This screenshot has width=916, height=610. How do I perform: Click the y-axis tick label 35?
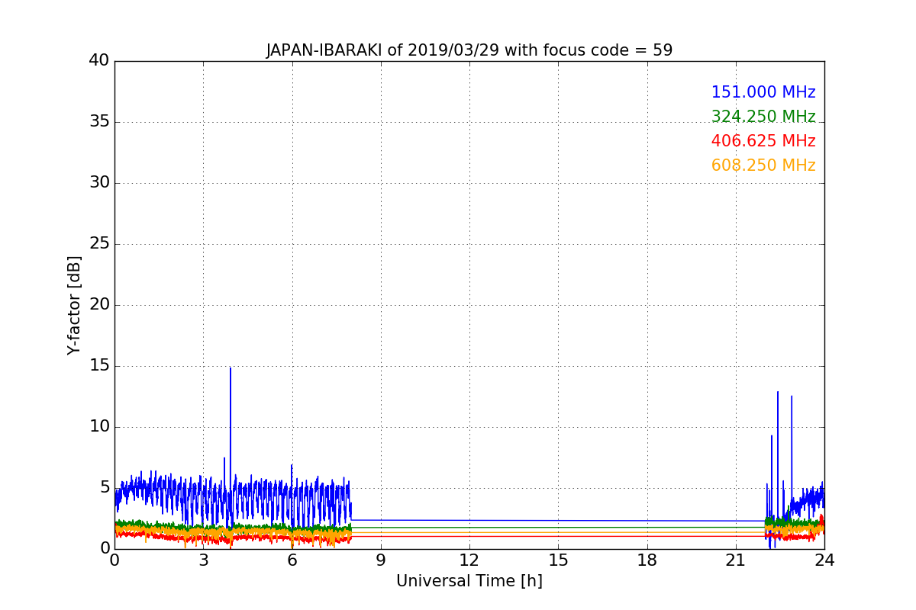click(x=99, y=121)
